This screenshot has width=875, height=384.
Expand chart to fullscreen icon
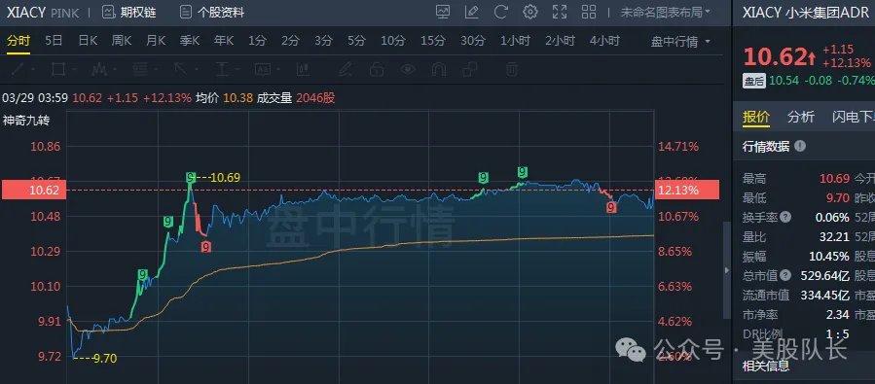[559, 12]
